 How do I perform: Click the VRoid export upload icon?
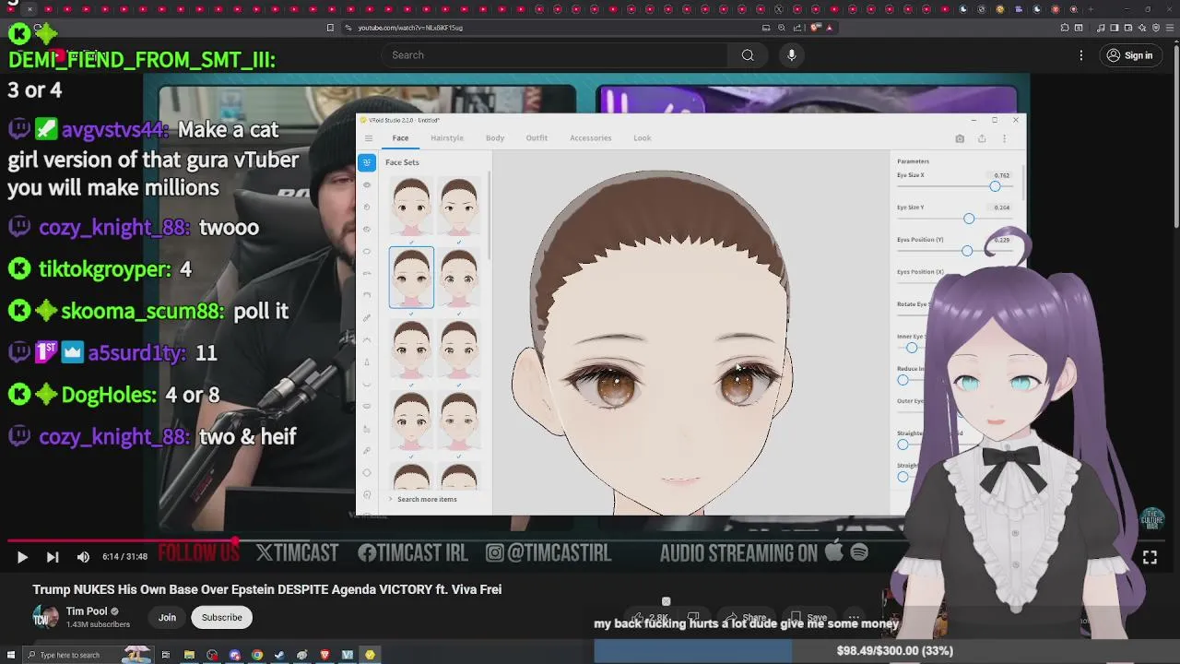click(x=982, y=138)
